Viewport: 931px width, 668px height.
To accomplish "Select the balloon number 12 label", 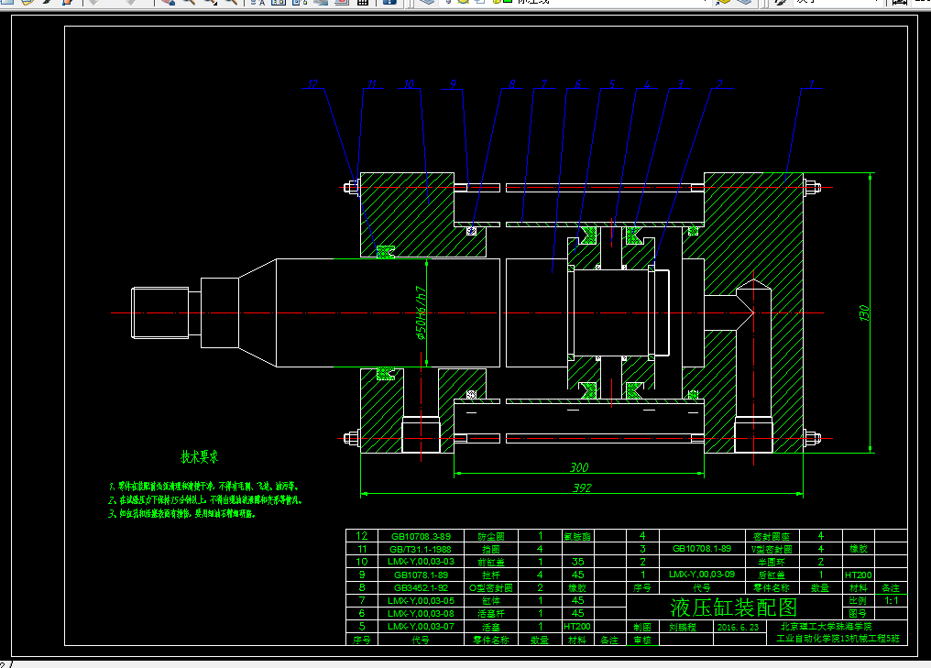I will point(312,83).
